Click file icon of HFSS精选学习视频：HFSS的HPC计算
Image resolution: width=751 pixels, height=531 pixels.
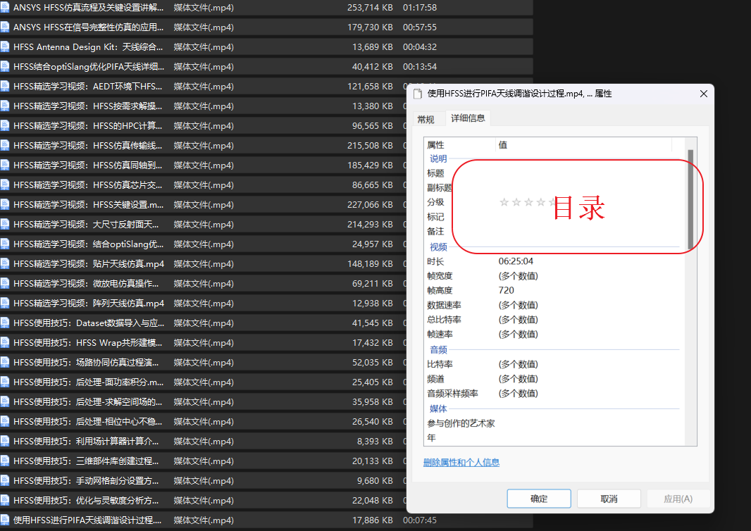click(x=5, y=126)
